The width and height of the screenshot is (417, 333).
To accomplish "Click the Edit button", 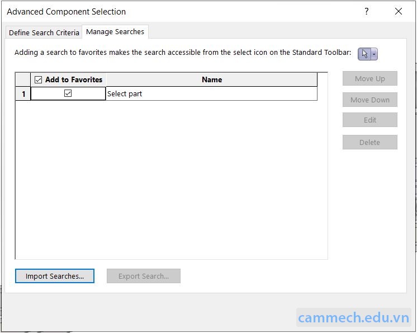I will [369, 120].
